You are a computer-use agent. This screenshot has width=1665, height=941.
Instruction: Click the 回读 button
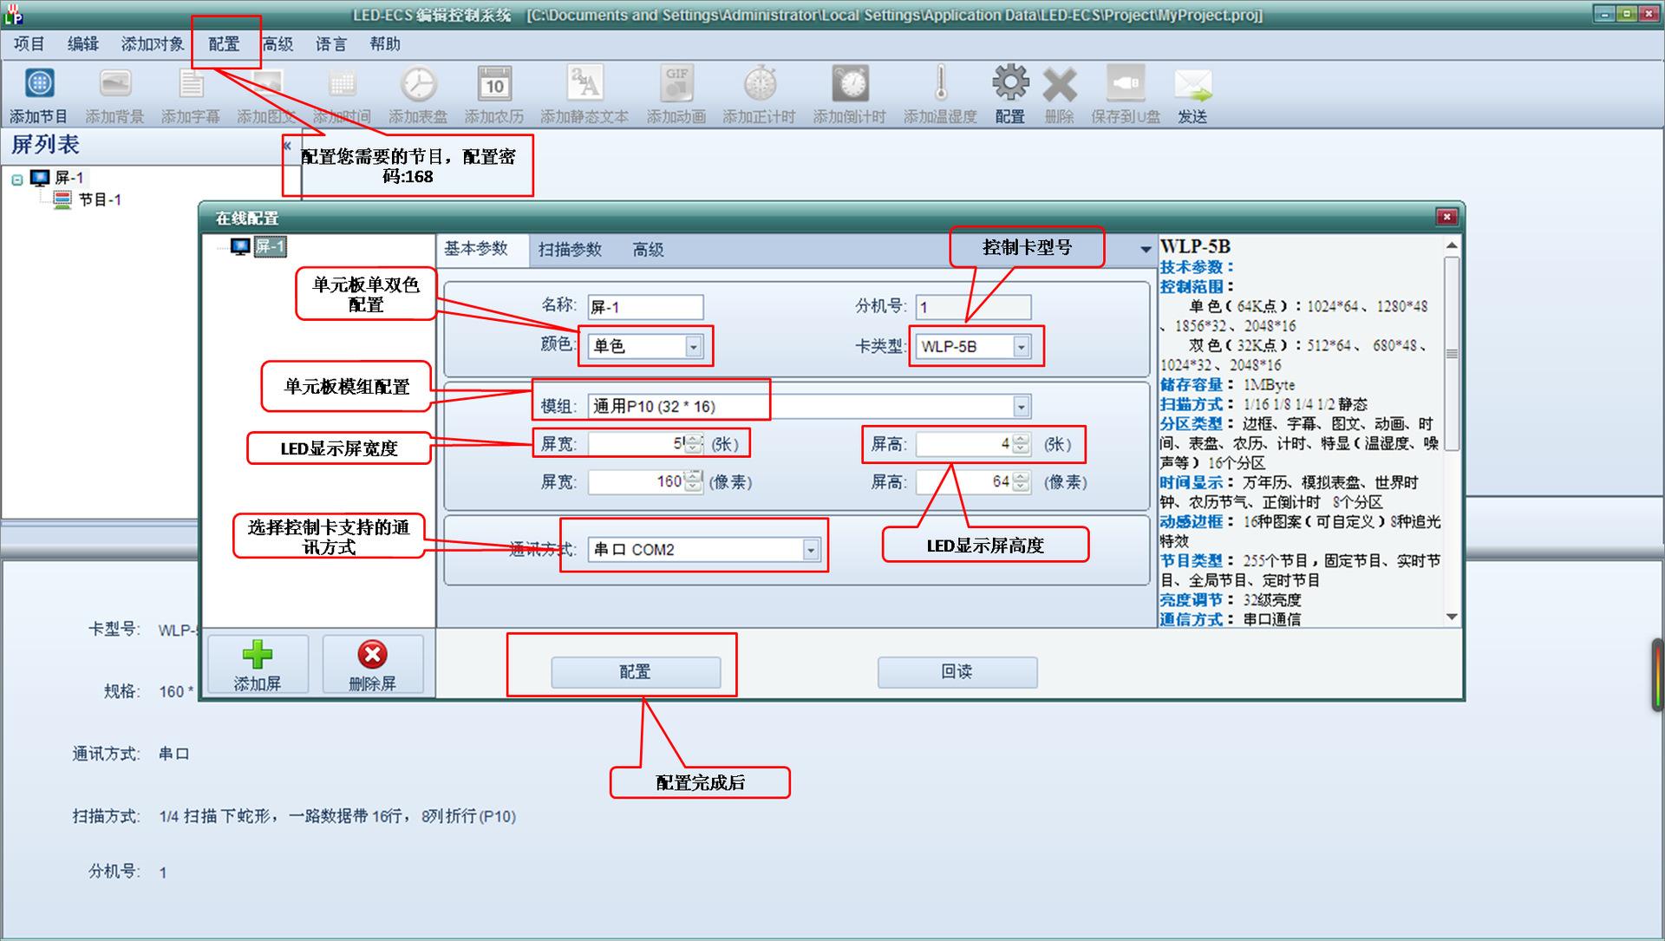point(957,672)
